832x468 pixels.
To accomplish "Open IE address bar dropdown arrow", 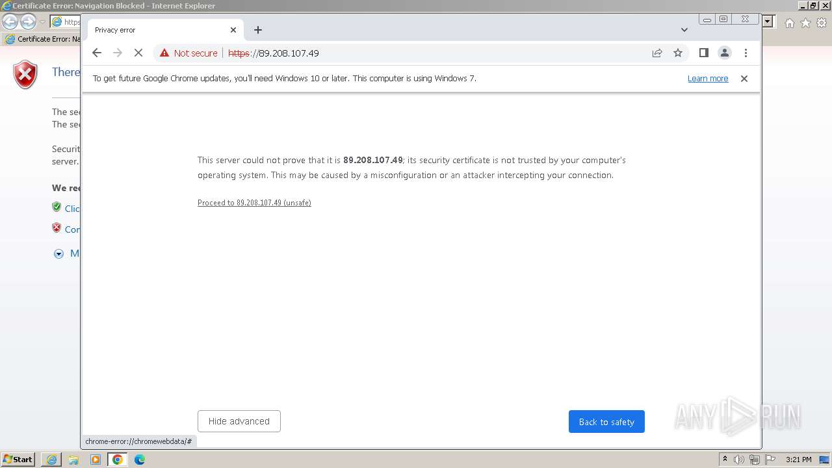I will (x=768, y=21).
